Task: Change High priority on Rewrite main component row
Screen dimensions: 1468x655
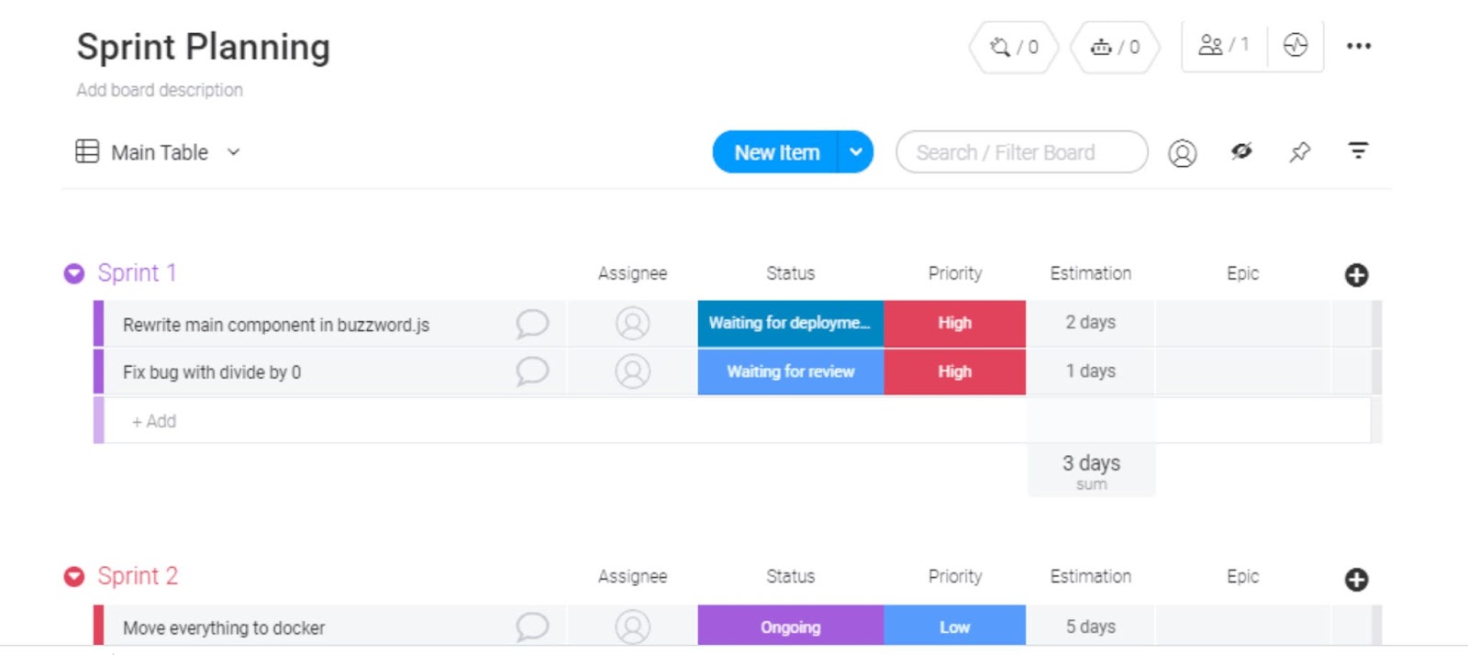Action: click(x=954, y=323)
